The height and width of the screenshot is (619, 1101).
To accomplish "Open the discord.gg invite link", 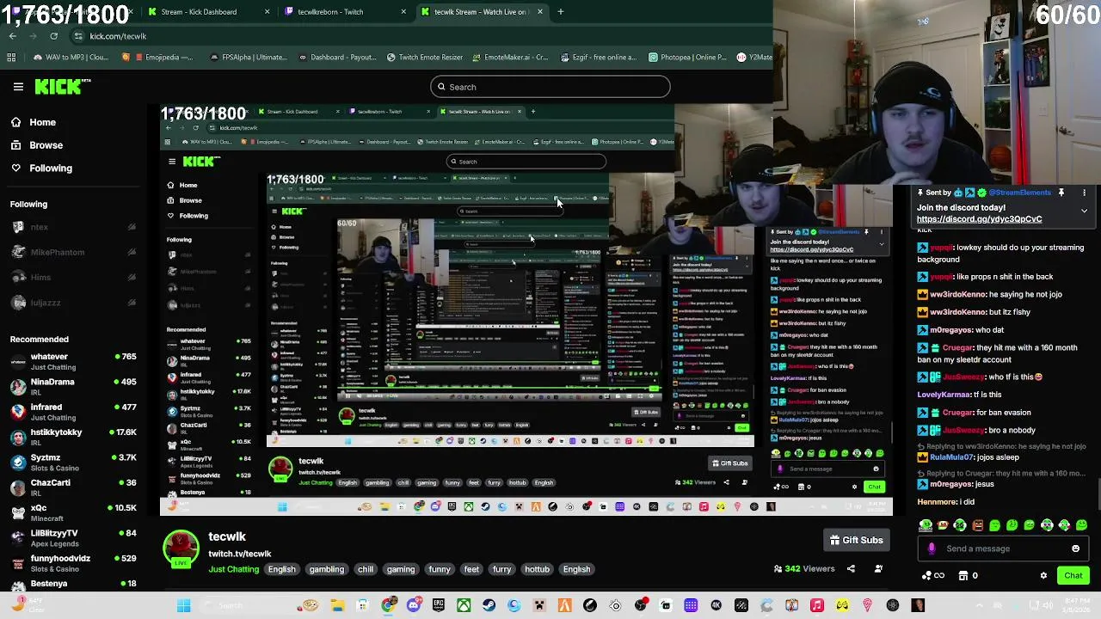I will click(979, 219).
